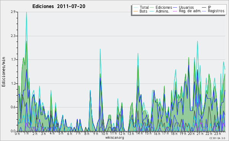Click the IP legend entry
This screenshot has width=229, height=141.
point(206,7)
